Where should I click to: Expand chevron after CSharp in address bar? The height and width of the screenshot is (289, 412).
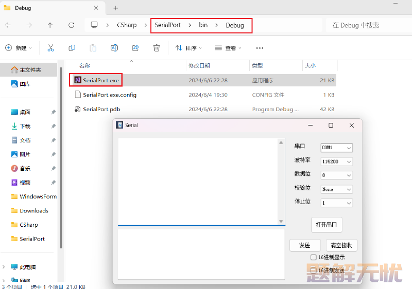click(146, 25)
